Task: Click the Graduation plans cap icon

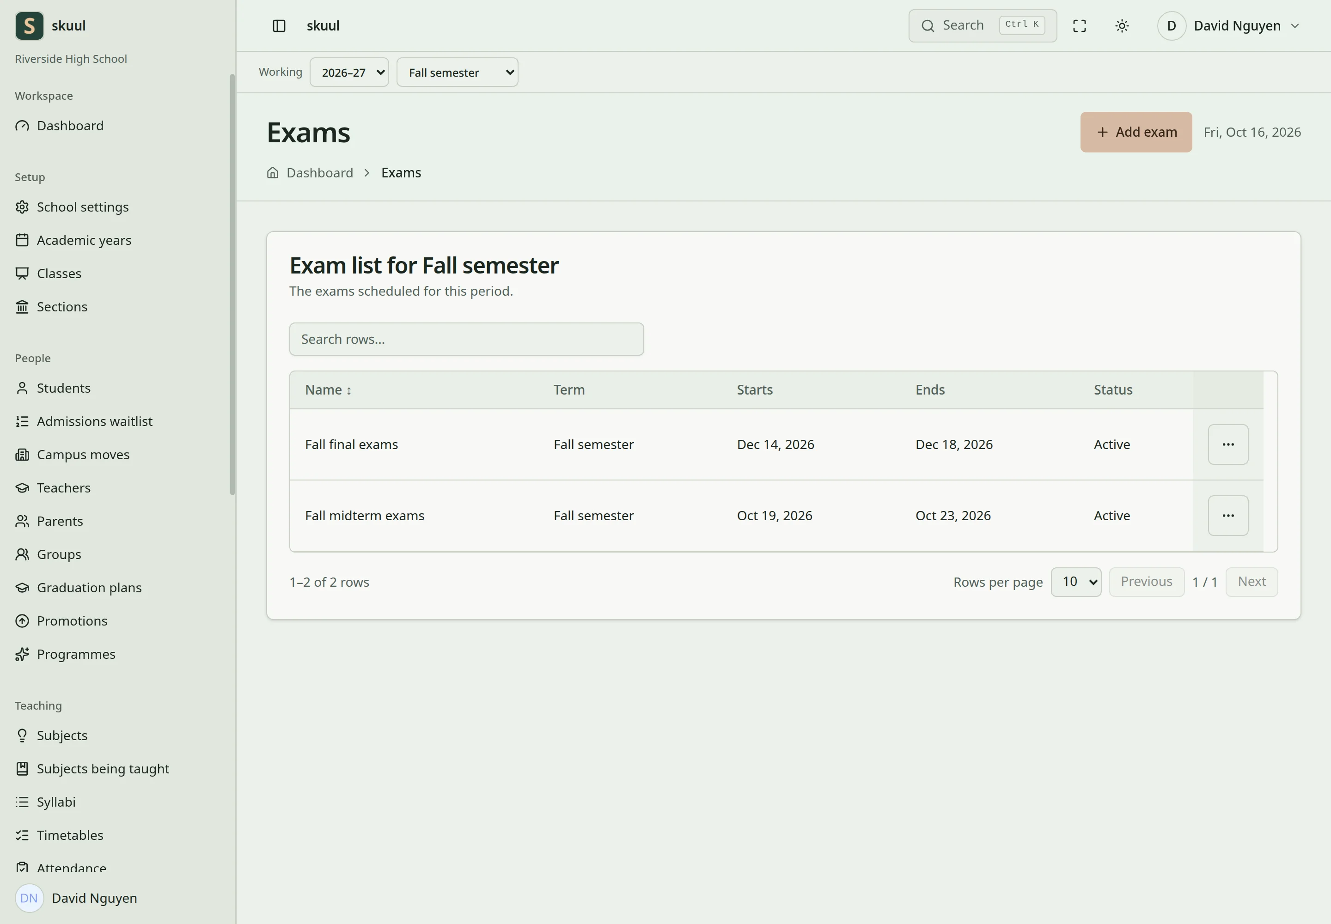Action: [22, 588]
